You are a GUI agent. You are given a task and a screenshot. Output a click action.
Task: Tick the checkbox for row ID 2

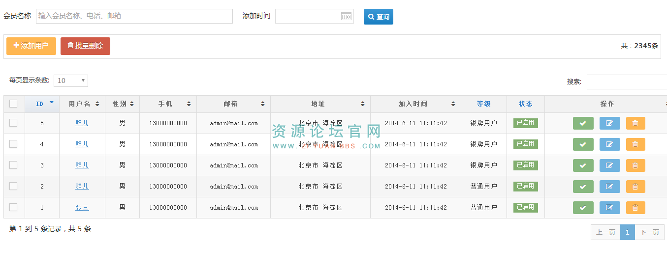13,186
